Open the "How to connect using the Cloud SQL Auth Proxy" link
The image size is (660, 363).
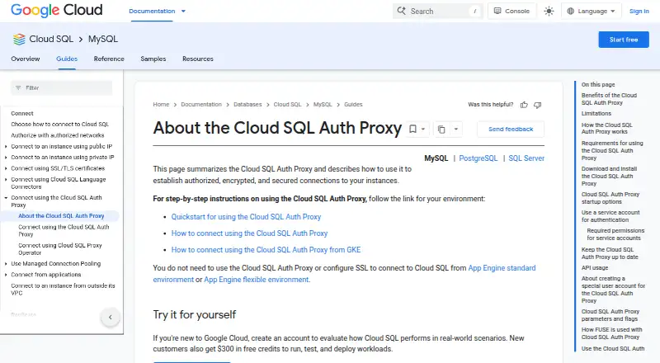pos(249,233)
